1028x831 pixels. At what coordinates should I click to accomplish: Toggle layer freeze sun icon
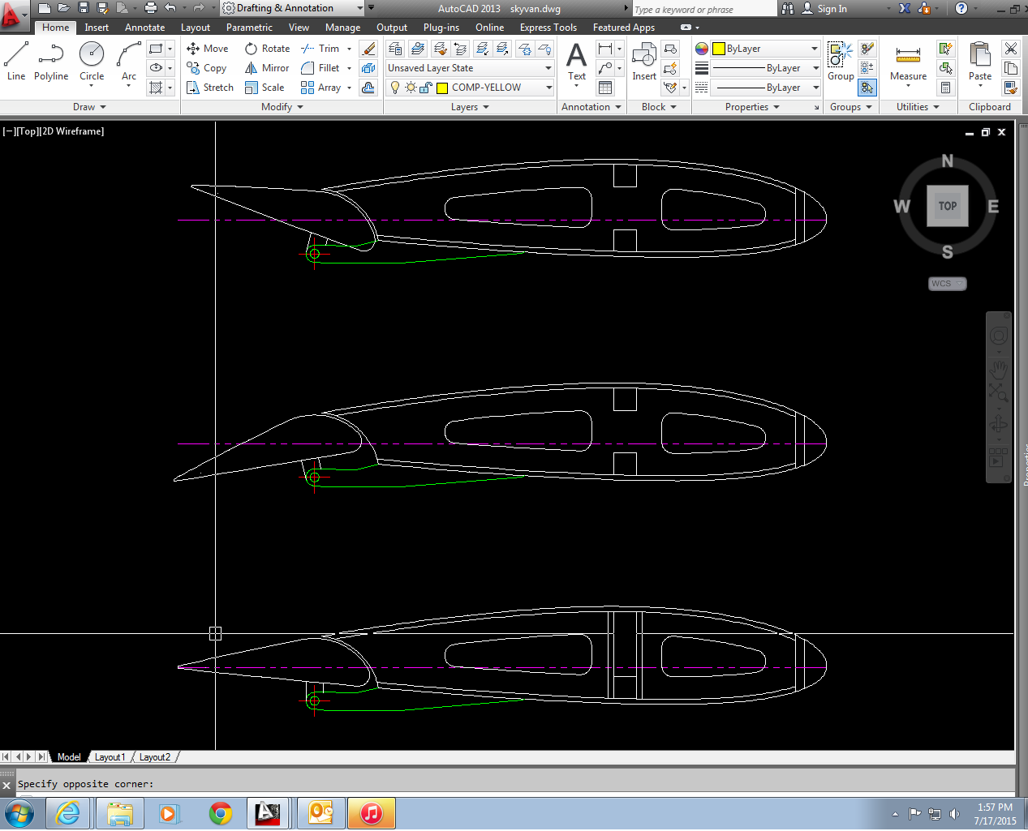[x=411, y=88]
